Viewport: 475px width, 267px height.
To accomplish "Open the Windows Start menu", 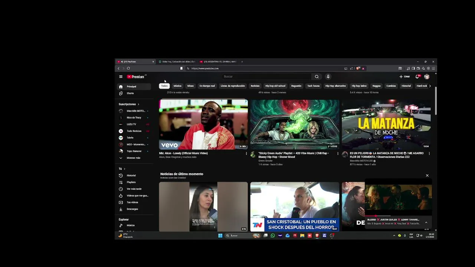I will [x=220, y=235].
